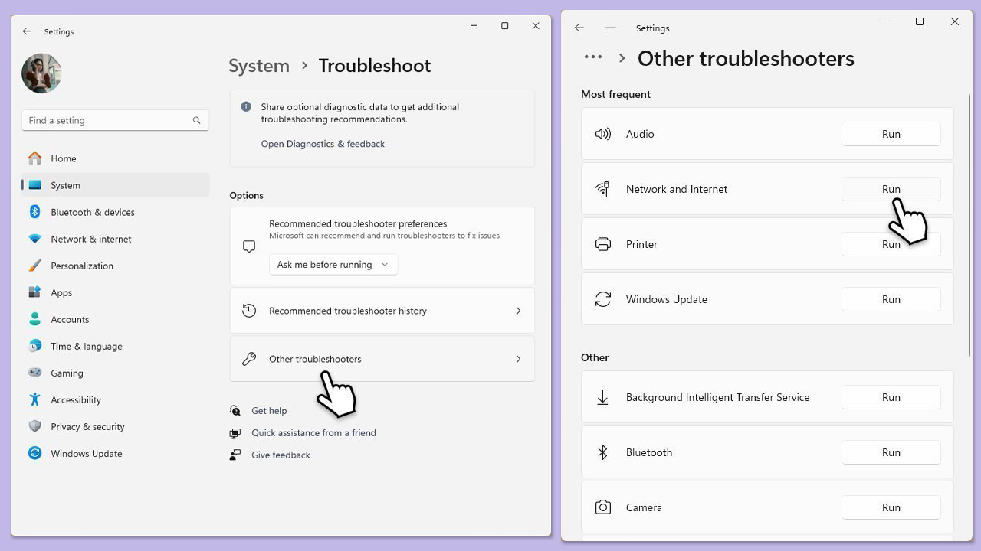Open Network & internet sidebar item
Screen dimensions: 981x551
click(115, 239)
